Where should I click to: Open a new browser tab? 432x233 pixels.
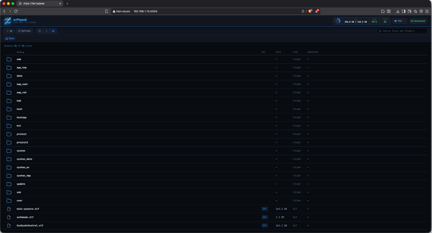tap(67, 3)
